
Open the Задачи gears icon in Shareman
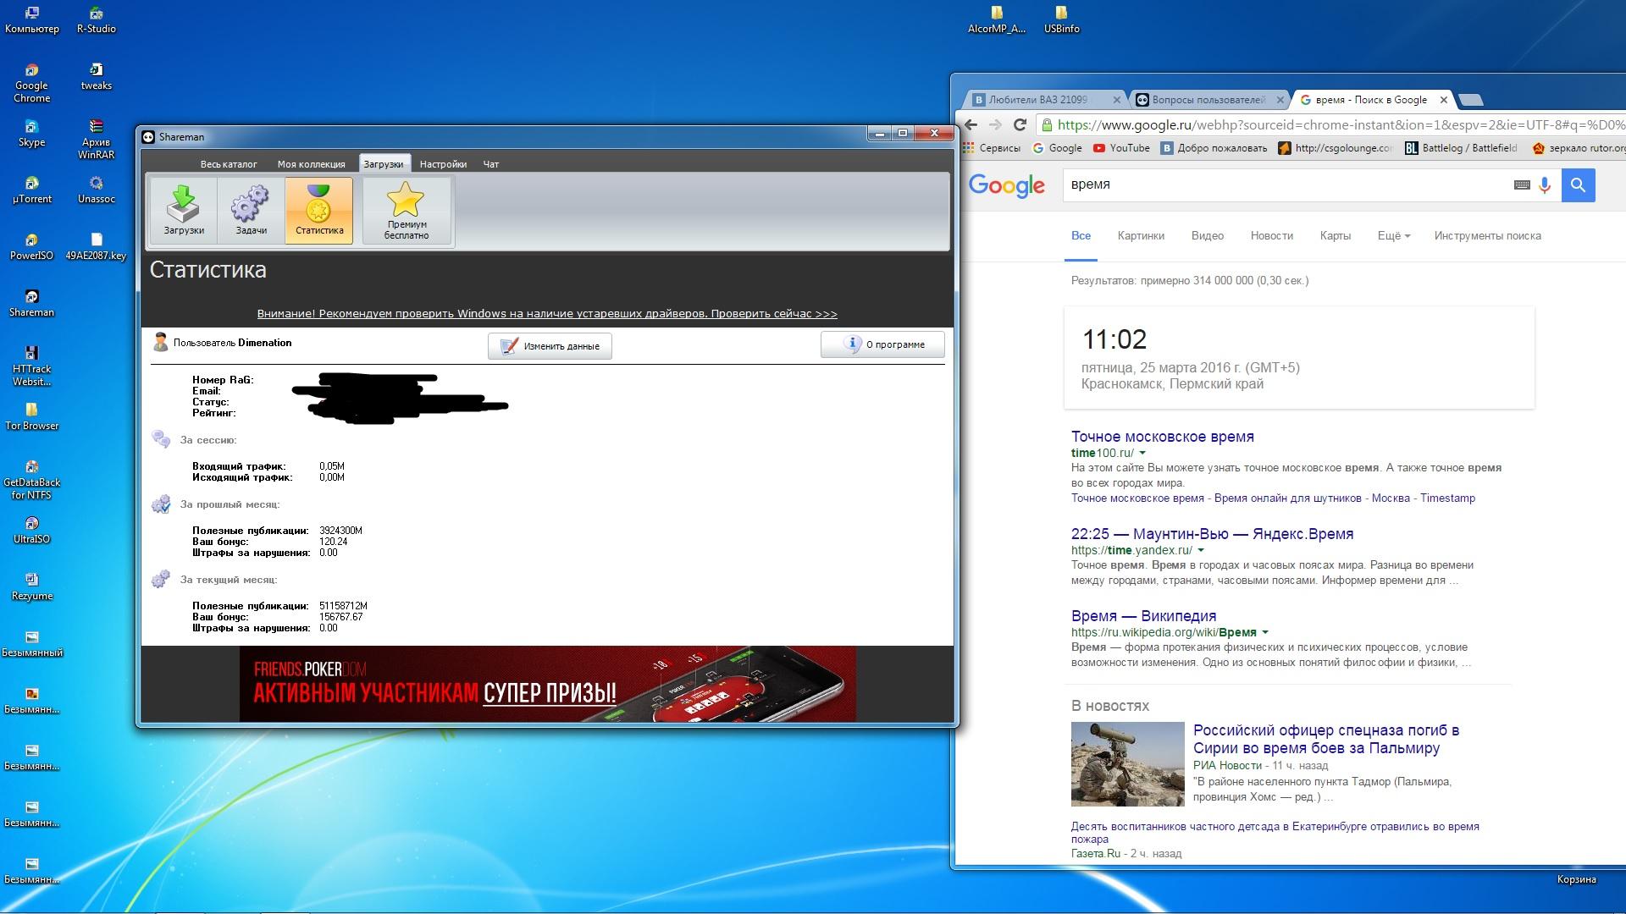coord(251,210)
